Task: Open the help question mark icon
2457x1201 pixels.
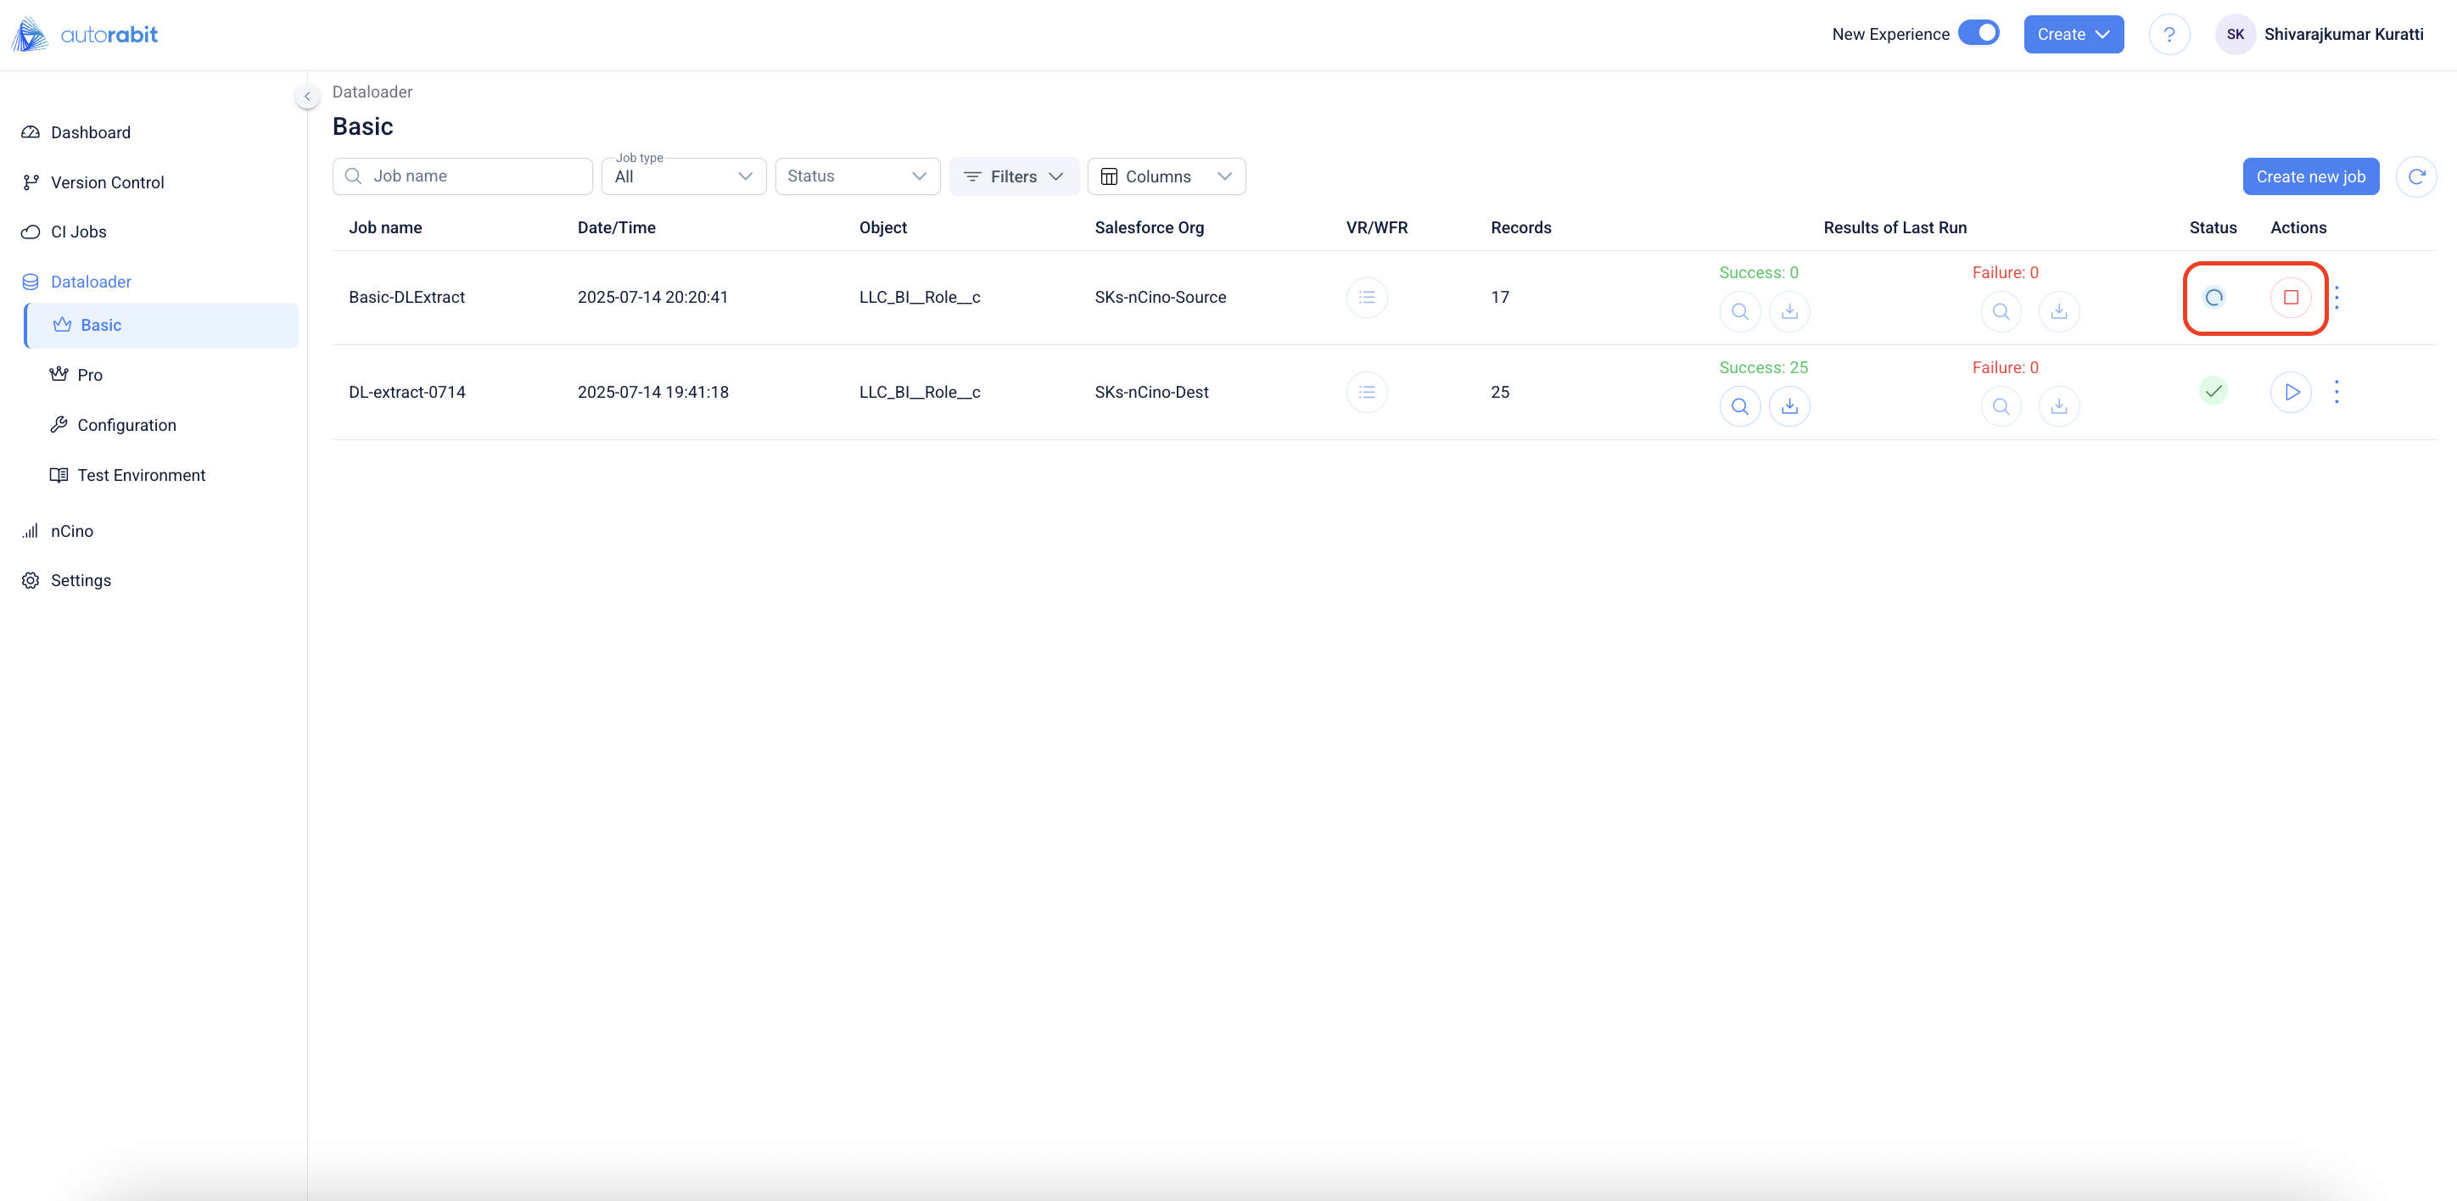Action: pos(2169,34)
